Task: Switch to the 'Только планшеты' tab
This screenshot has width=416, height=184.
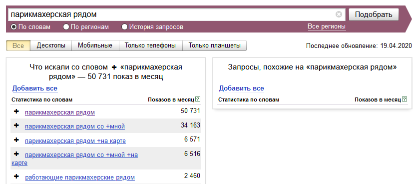Action: 215,45
